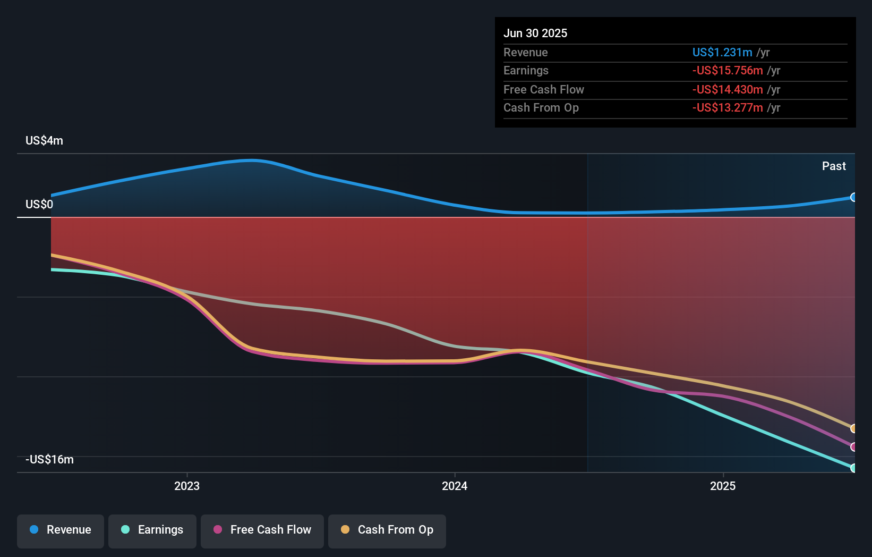Click the orange Cash From Op endpoint marker

point(853,428)
